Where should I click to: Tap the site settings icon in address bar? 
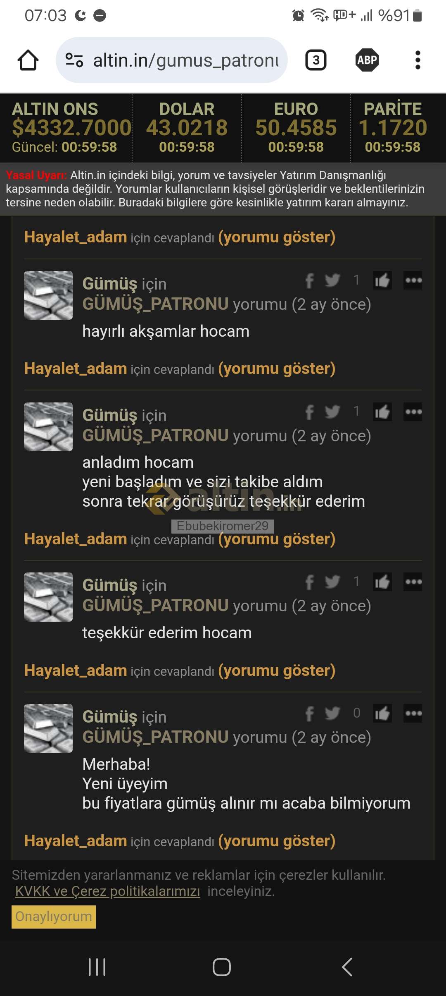pos(74,60)
